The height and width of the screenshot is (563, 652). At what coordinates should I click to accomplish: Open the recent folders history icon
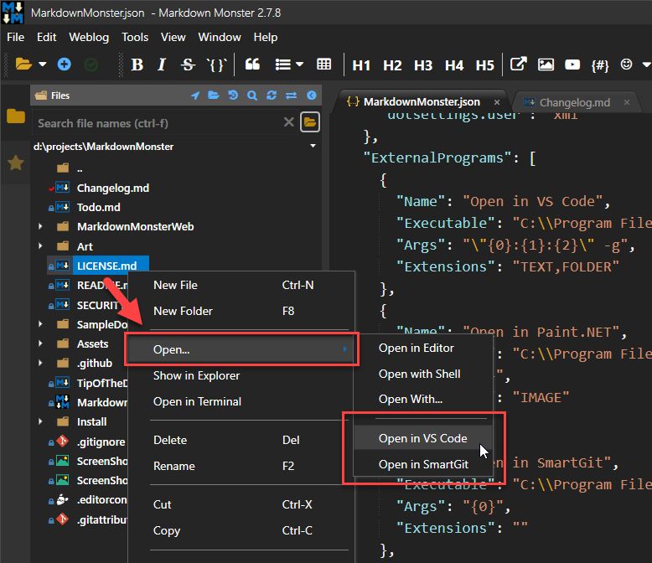[x=233, y=96]
